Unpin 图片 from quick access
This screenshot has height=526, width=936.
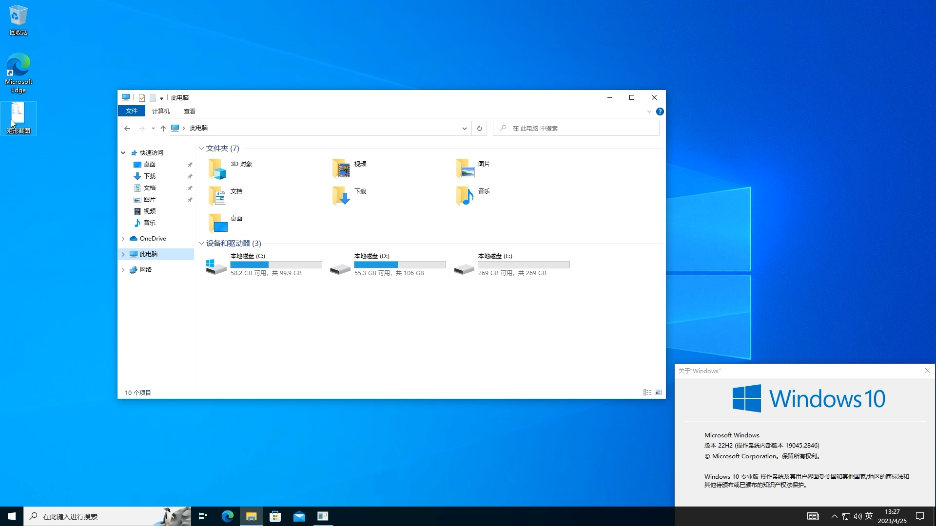(x=190, y=199)
